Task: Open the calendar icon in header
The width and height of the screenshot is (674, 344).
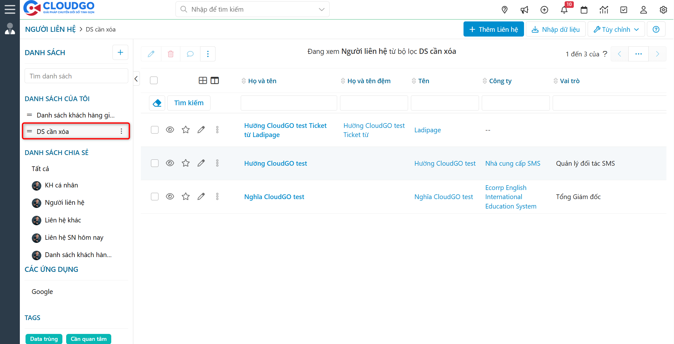Action: 584,10
